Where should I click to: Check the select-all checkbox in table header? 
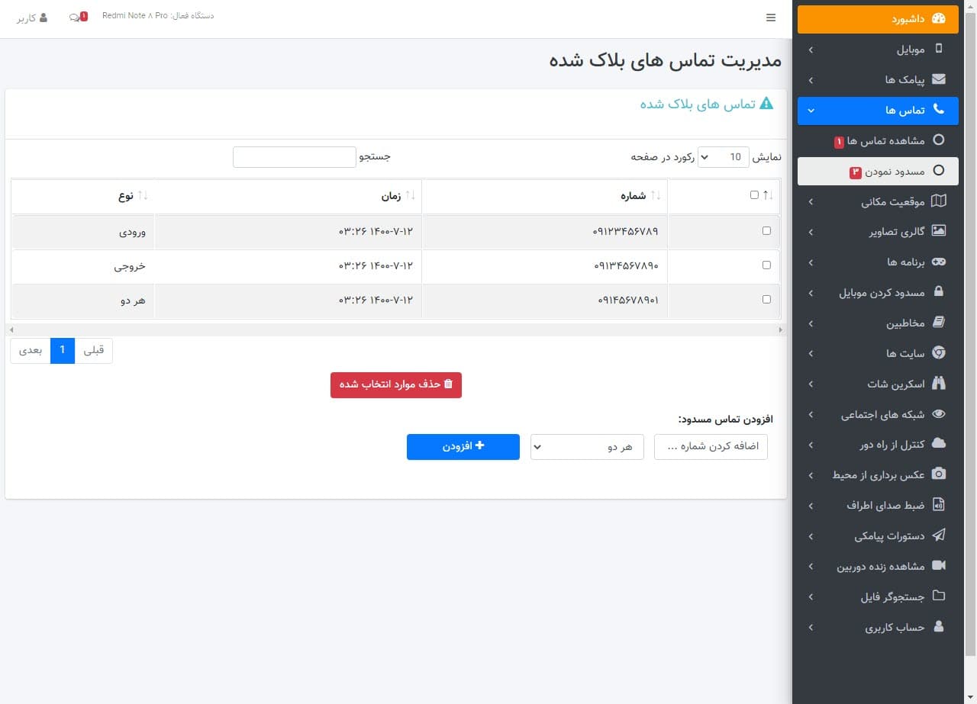click(x=754, y=195)
